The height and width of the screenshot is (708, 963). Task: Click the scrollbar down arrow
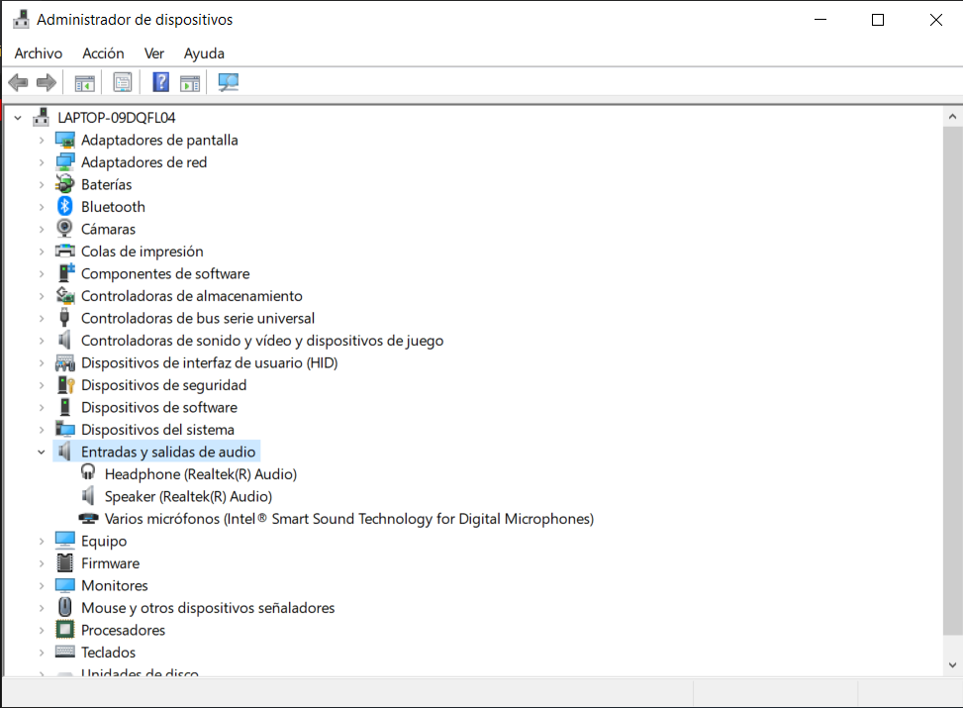(x=952, y=664)
